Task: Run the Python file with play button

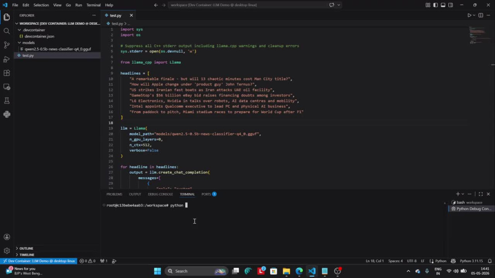Action: pyautogui.click(x=469, y=15)
